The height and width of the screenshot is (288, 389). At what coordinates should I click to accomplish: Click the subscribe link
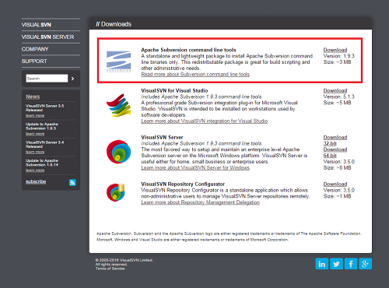36,181
